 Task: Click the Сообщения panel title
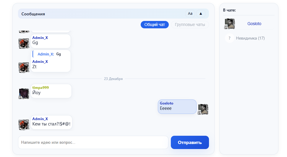(33, 14)
